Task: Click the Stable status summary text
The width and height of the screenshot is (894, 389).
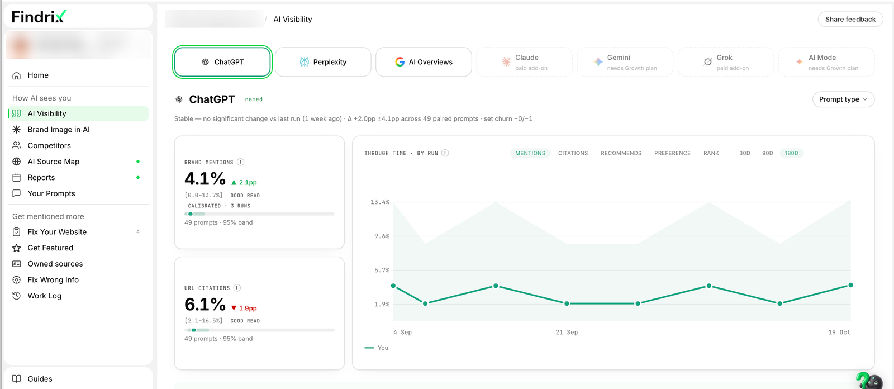Action: click(x=353, y=119)
